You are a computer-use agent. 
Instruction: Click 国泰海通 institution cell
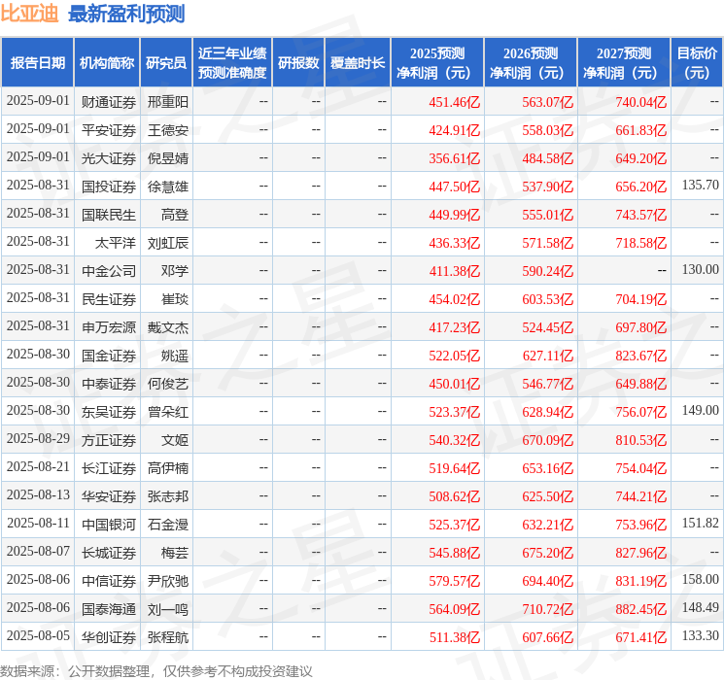[x=109, y=609]
